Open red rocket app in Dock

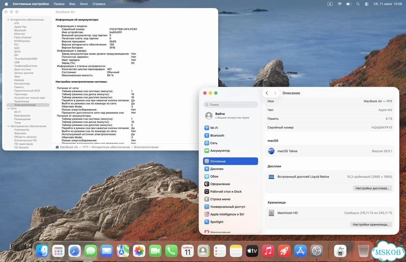(x=285, y=251)
